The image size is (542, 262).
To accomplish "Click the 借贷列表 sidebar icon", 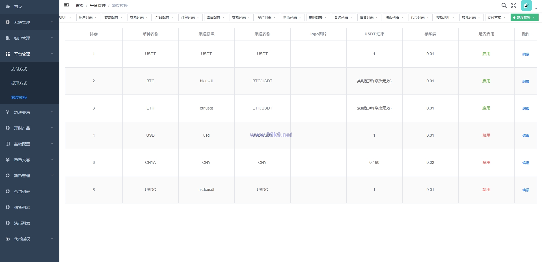I will pyautogui.click(x=8, y=207).
